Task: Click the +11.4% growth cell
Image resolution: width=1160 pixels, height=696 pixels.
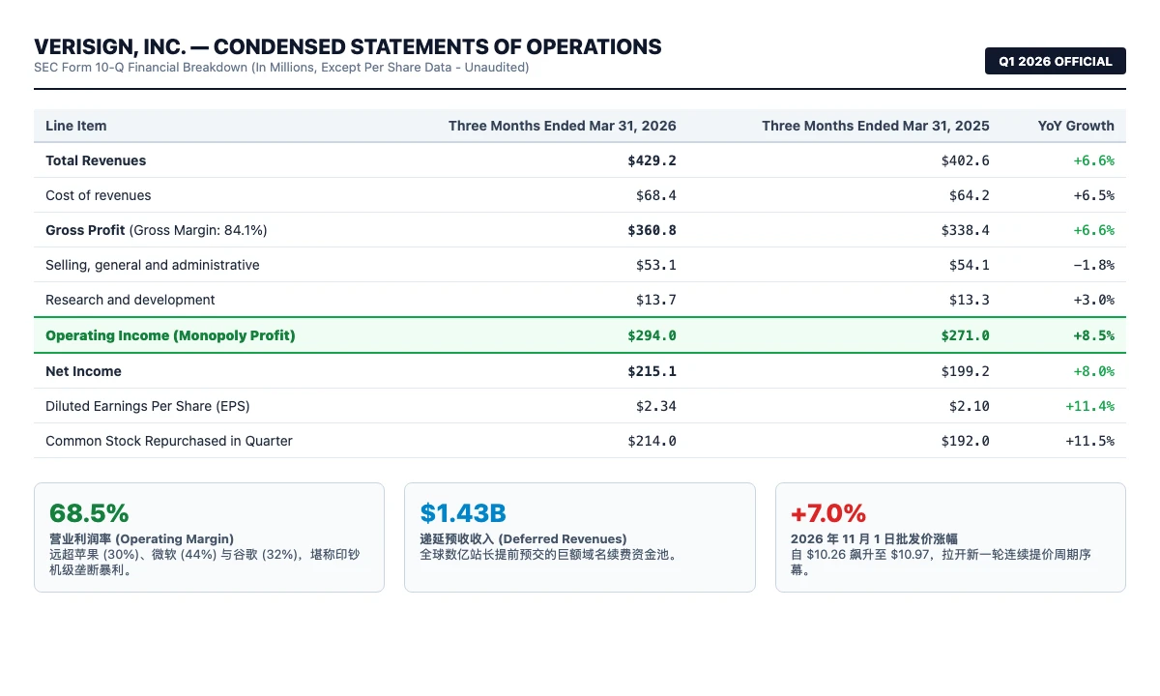Action: pos(1089,406)
